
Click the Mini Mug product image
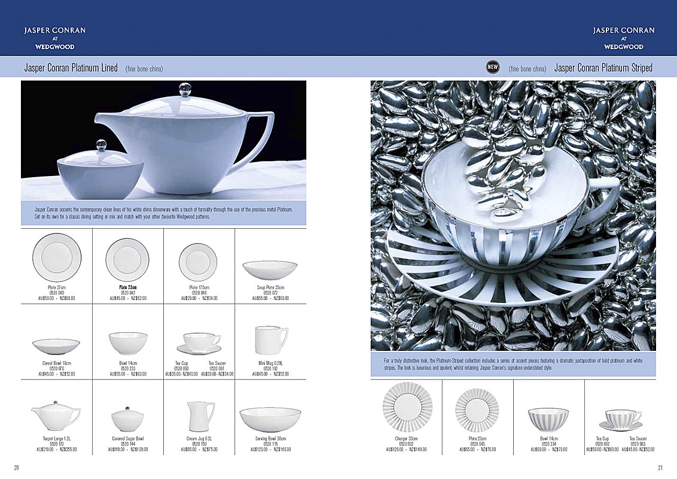270,340
